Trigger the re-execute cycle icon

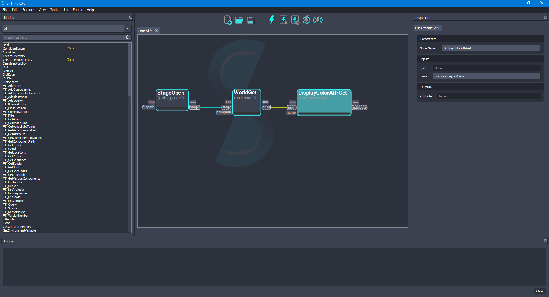click(x=306, y=20)
